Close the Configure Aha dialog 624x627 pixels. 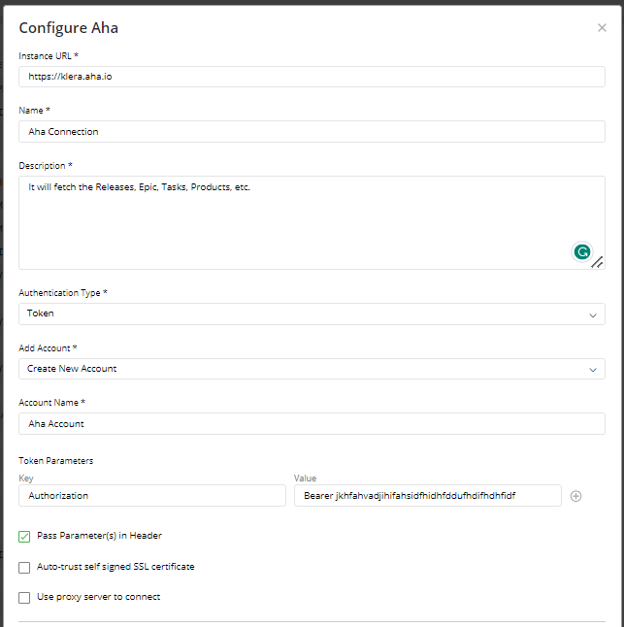[602, 27]
